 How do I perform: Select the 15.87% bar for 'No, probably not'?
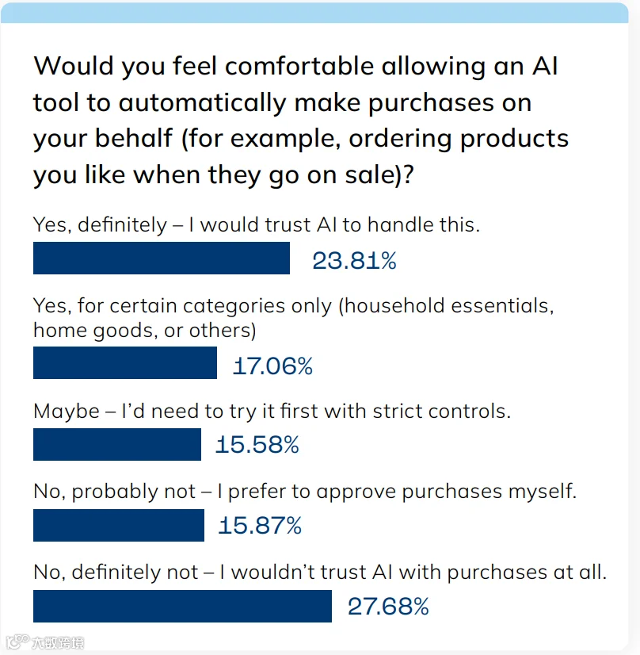pyautogui.click(x=119, y=526)
